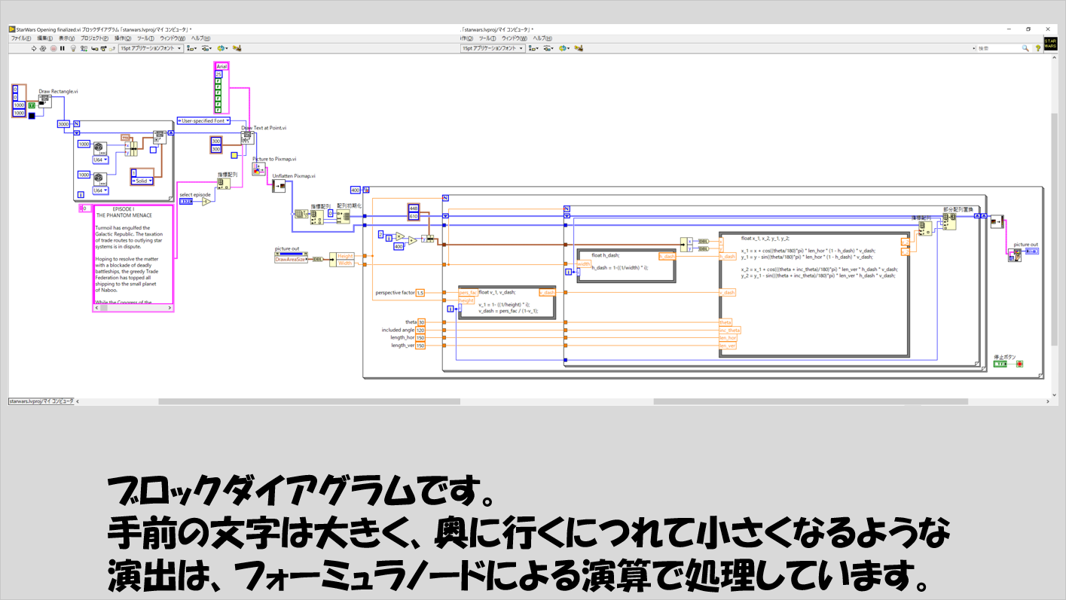Click the horizontal scrollbar right arrow
The height and width of the screenshot is (600, 1066).
[1046, 401]
